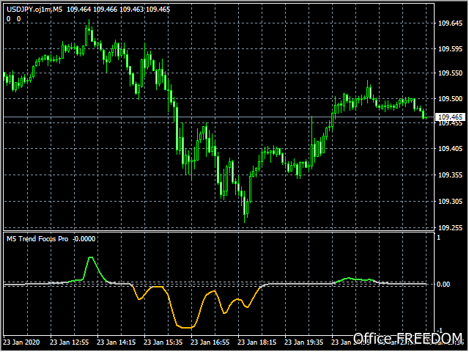Click the 109.550 price axis label
This screenshot has height=352, width=469.
(450, 73)
